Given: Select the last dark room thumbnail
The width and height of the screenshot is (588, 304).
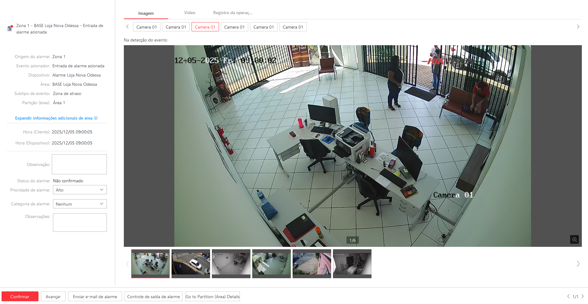Looking at the screenshot, I should click(352, 263).
